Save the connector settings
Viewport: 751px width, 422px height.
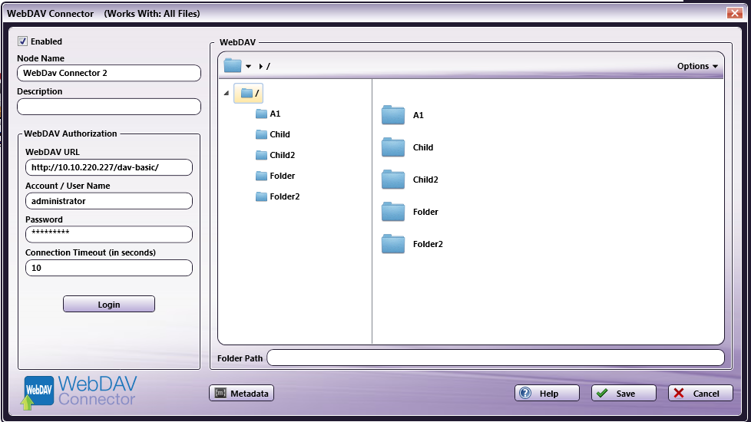(x=624, y=394)
